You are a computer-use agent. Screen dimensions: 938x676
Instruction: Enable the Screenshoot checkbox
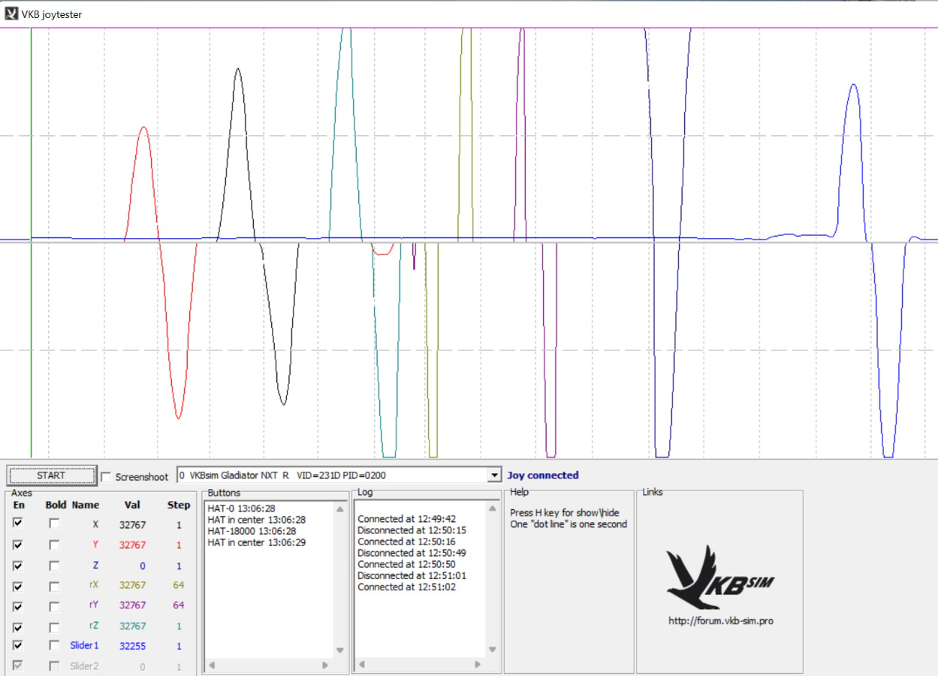(x=106, y=477)
